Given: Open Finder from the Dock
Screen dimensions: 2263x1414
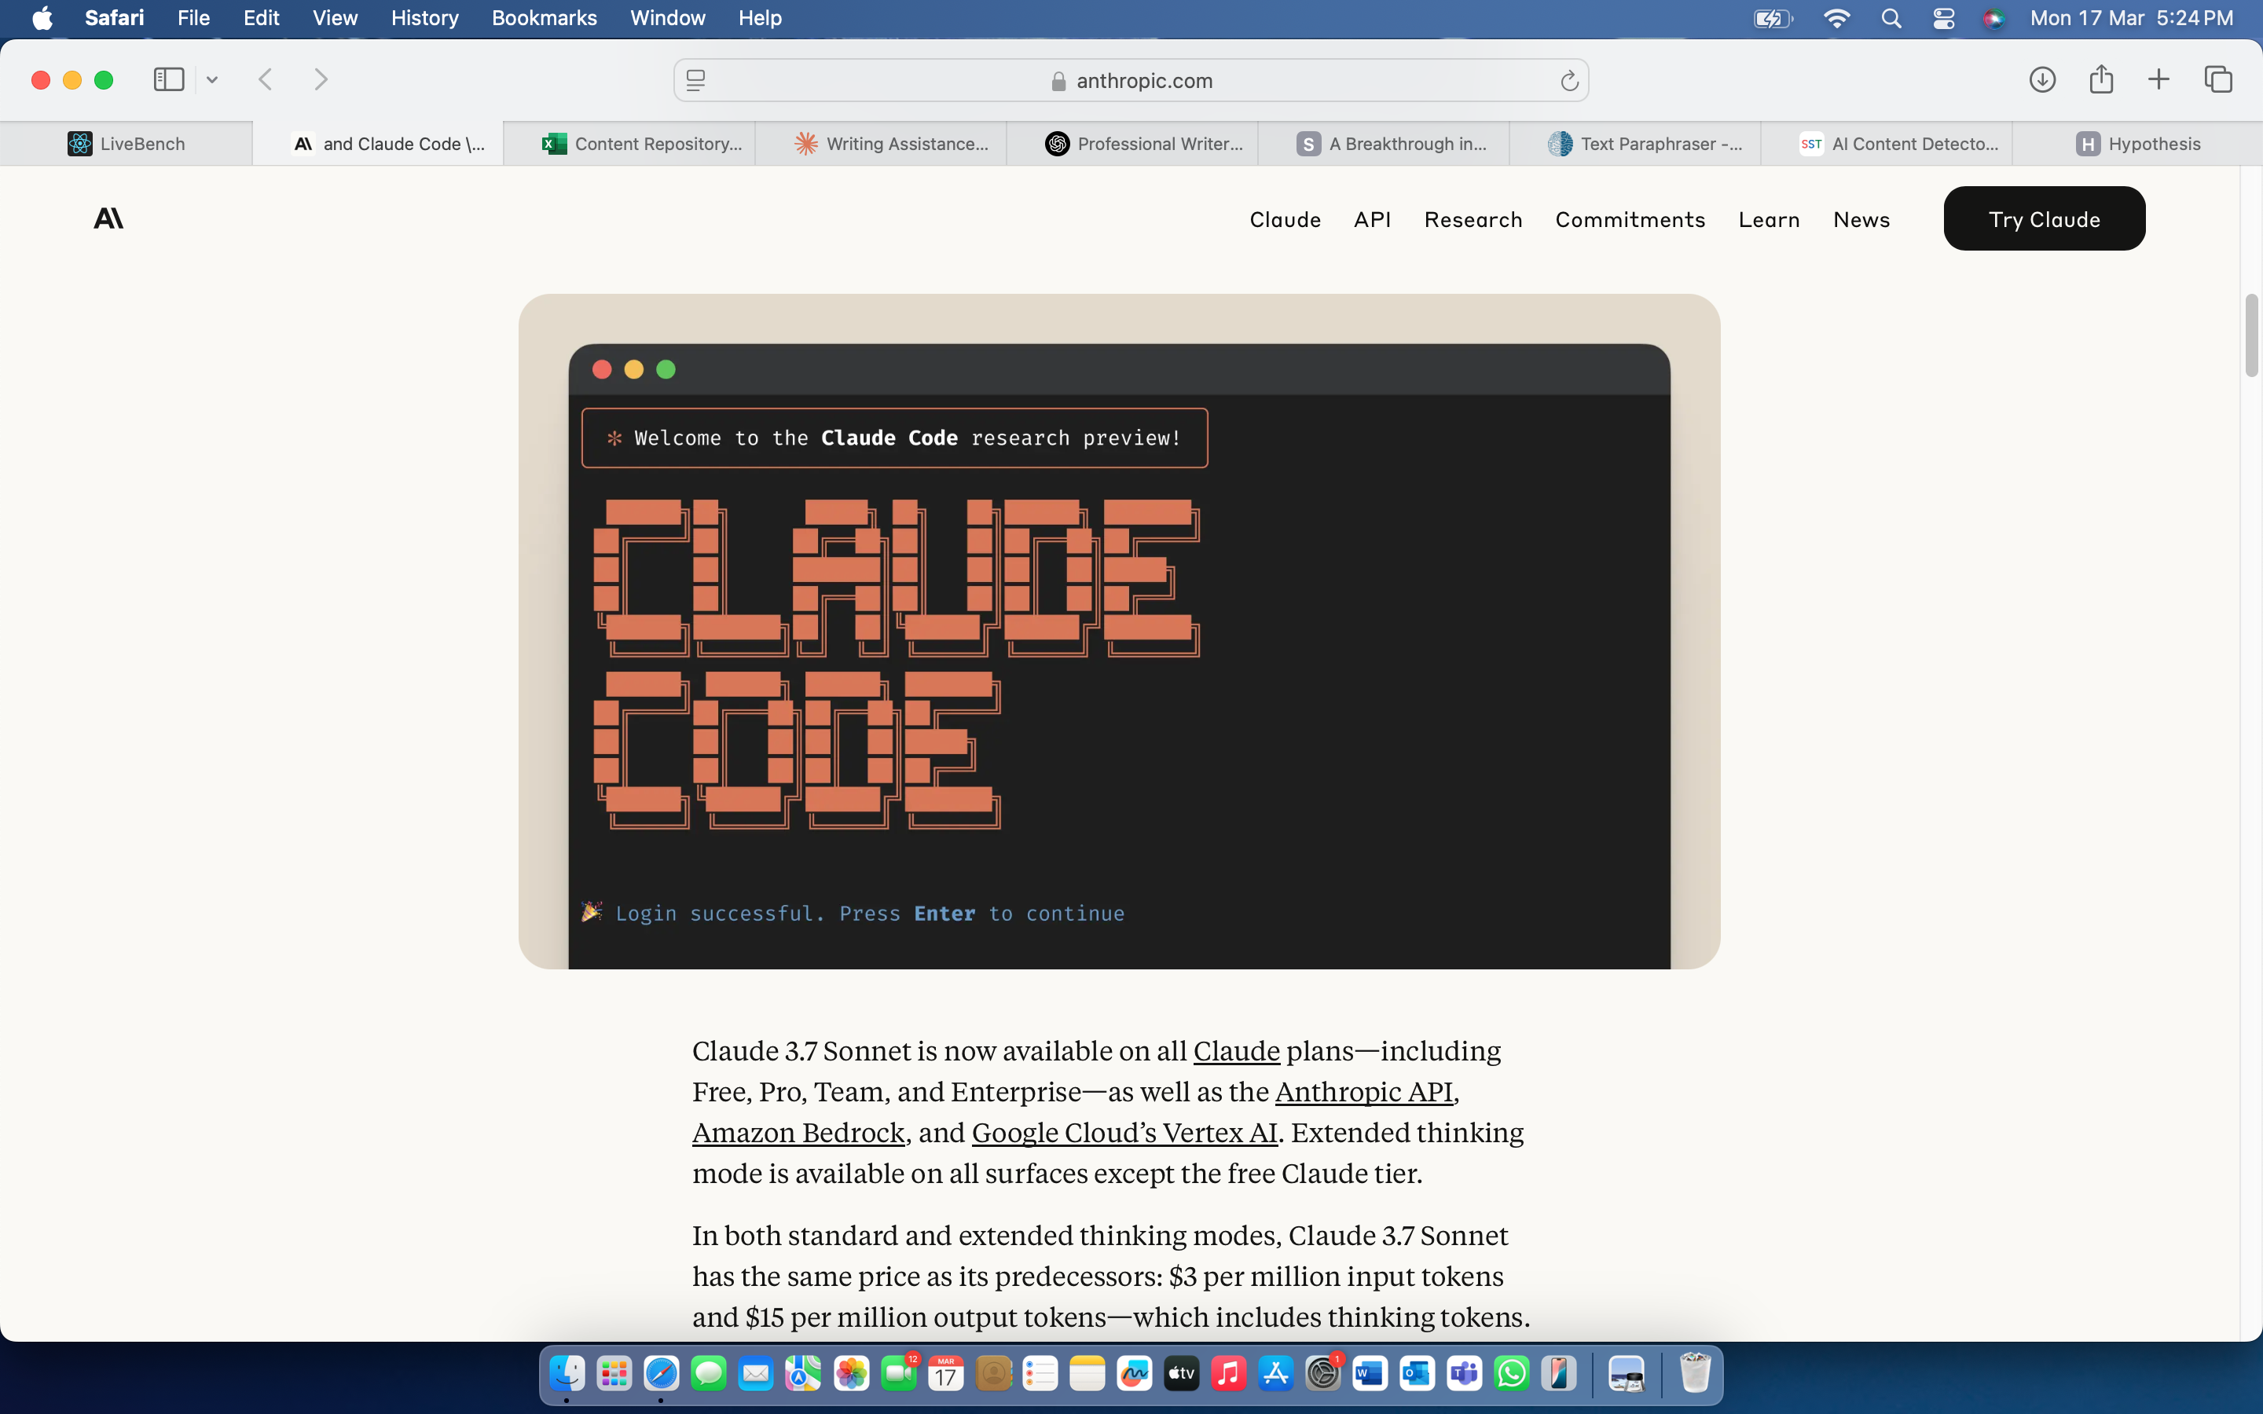Looking at the screenshot, I should tap(567, 1373).
